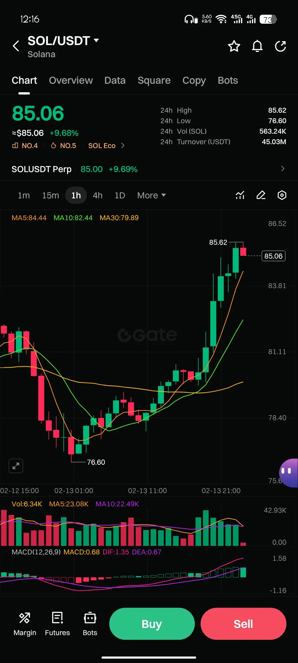298x663 pixels.
Task: Tap DIF:1.35 MACD value
Action: click(x=116, y=552)
